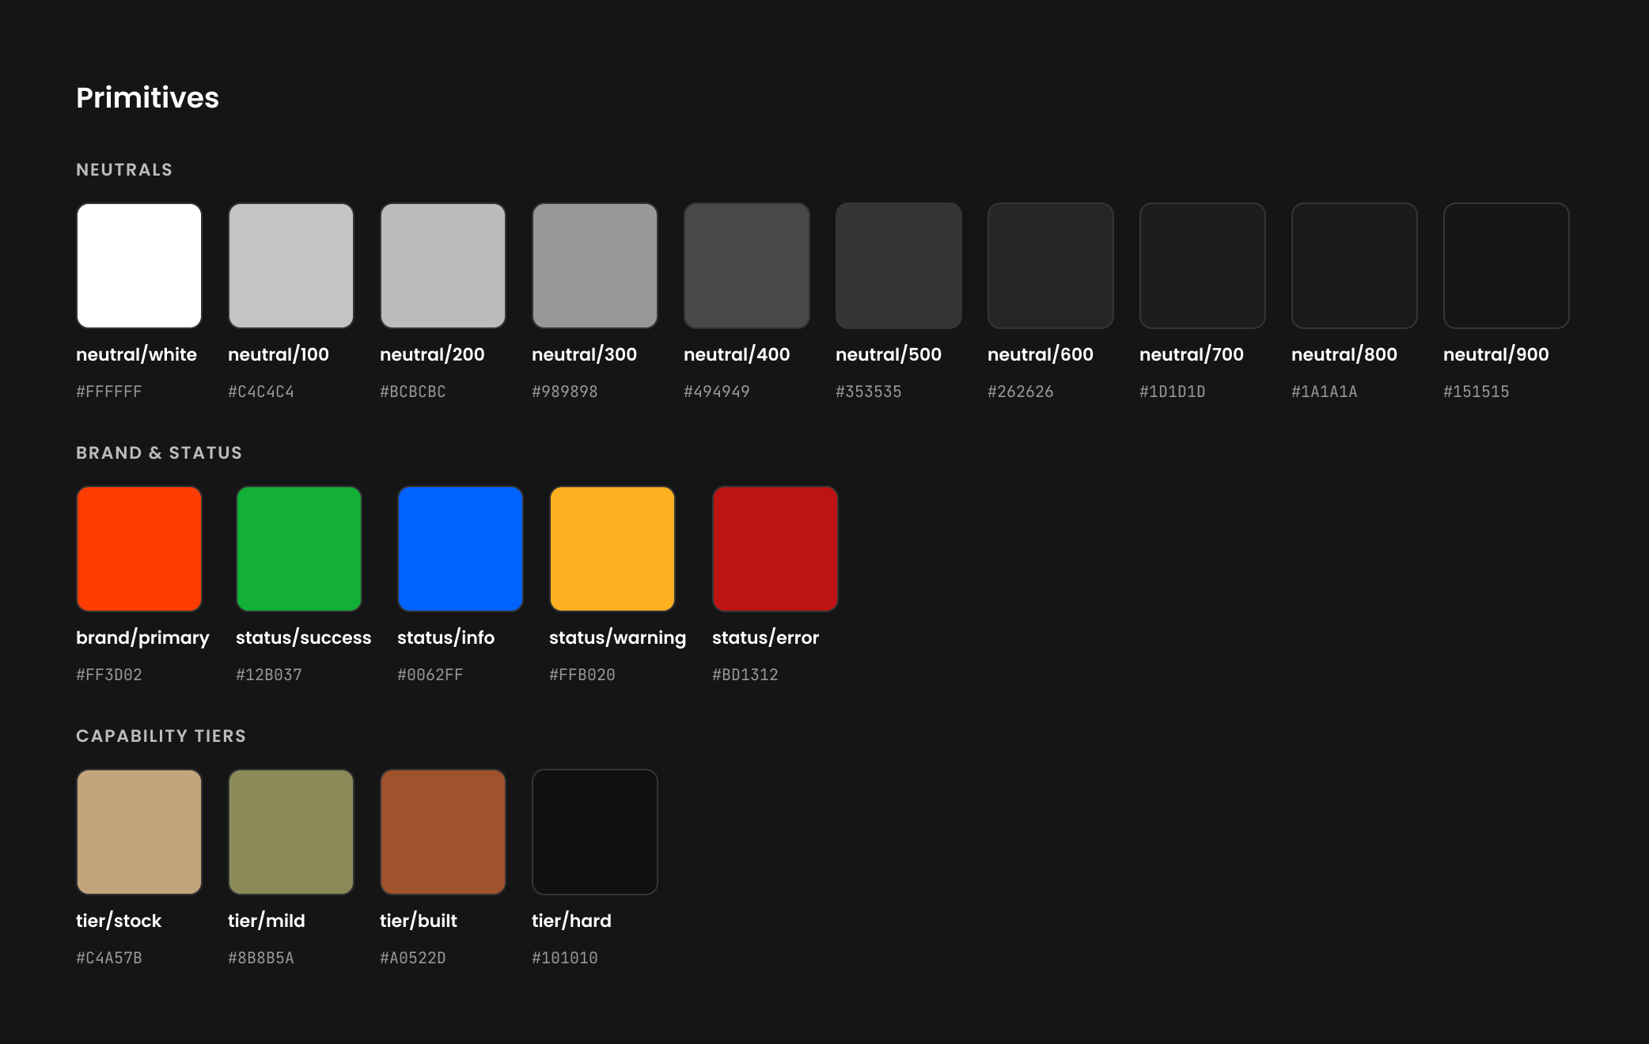Select hex value #C4C4C4

(261, 391)
